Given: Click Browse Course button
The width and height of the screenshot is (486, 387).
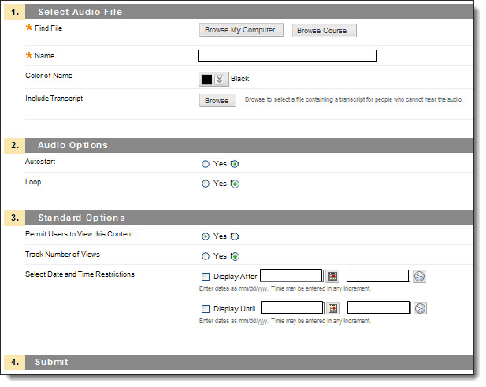Looking at the screenshot, I should (325, 31).
